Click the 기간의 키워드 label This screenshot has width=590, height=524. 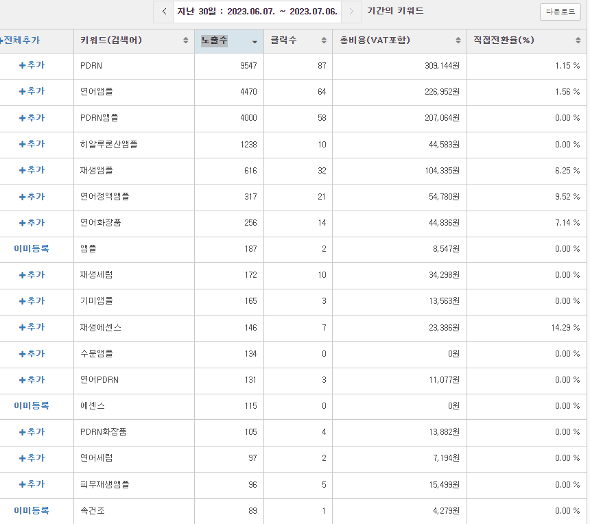395,11
